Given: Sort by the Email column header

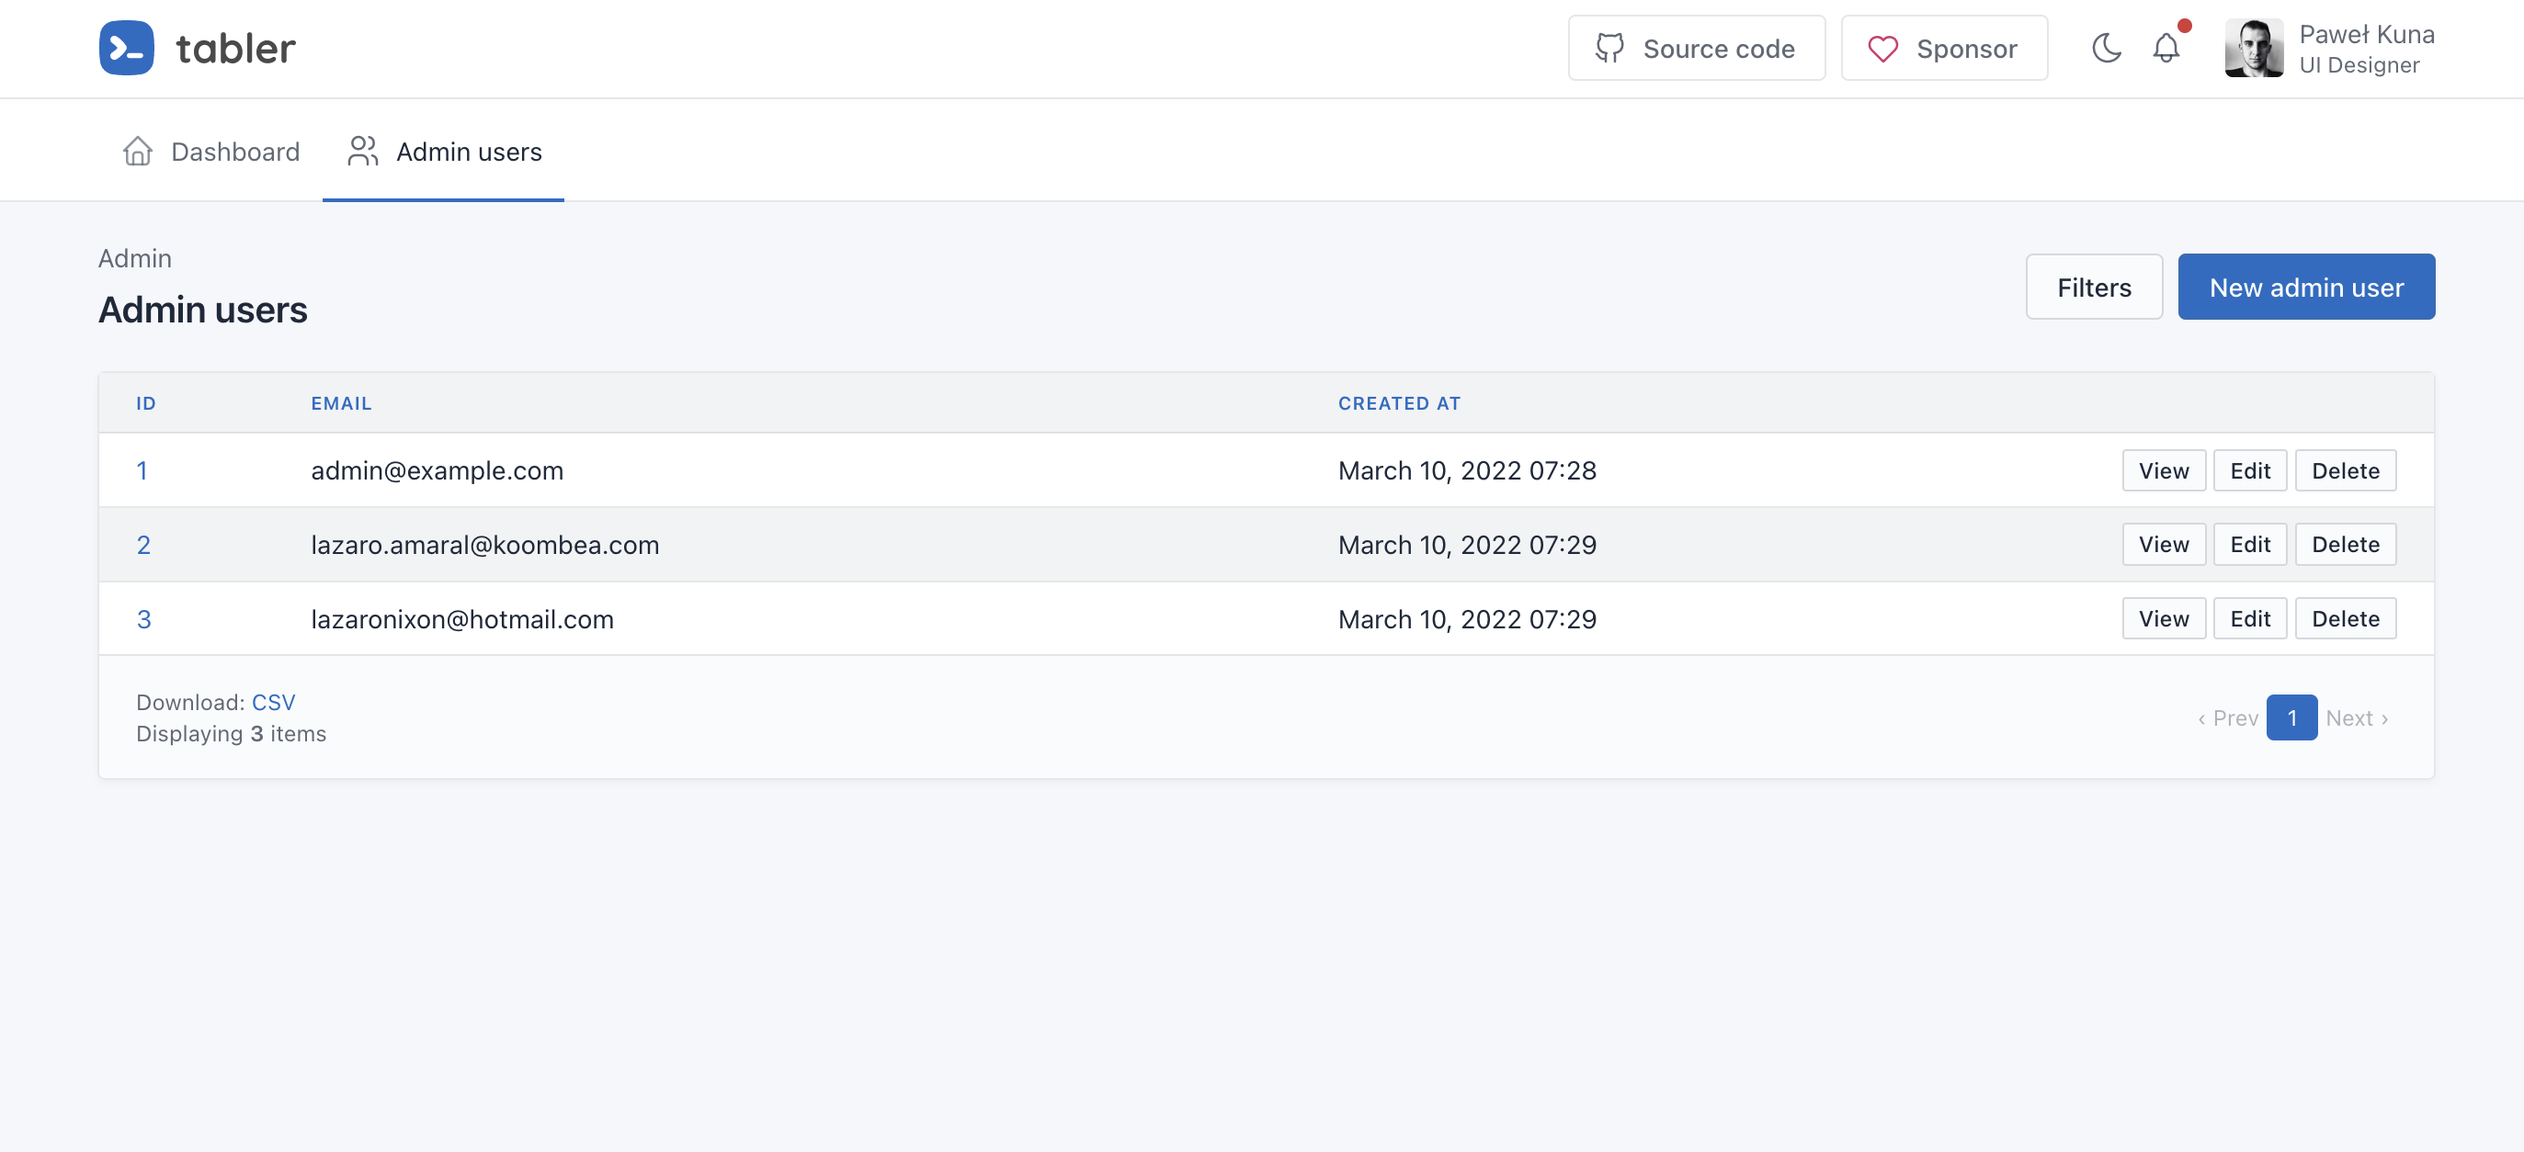Looking at the screenshot, I should [x=341, y=403].
